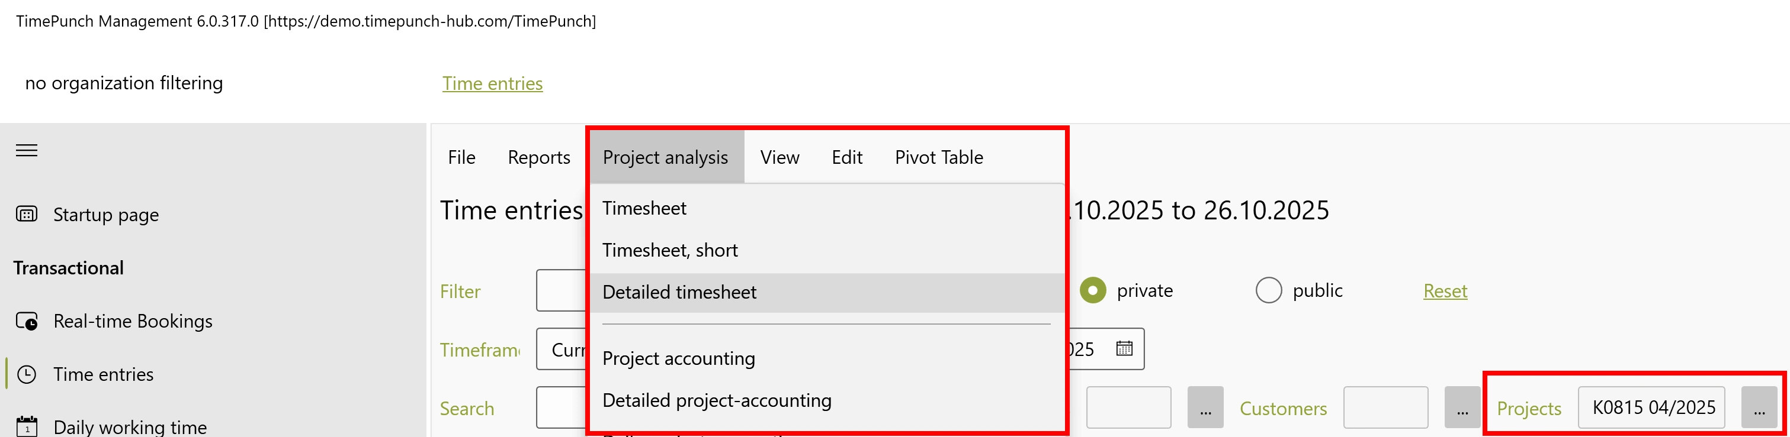Choose Timesheet, short entry
The height and width of the screenshot is (437, 1790).
click(x=826, y=250)
